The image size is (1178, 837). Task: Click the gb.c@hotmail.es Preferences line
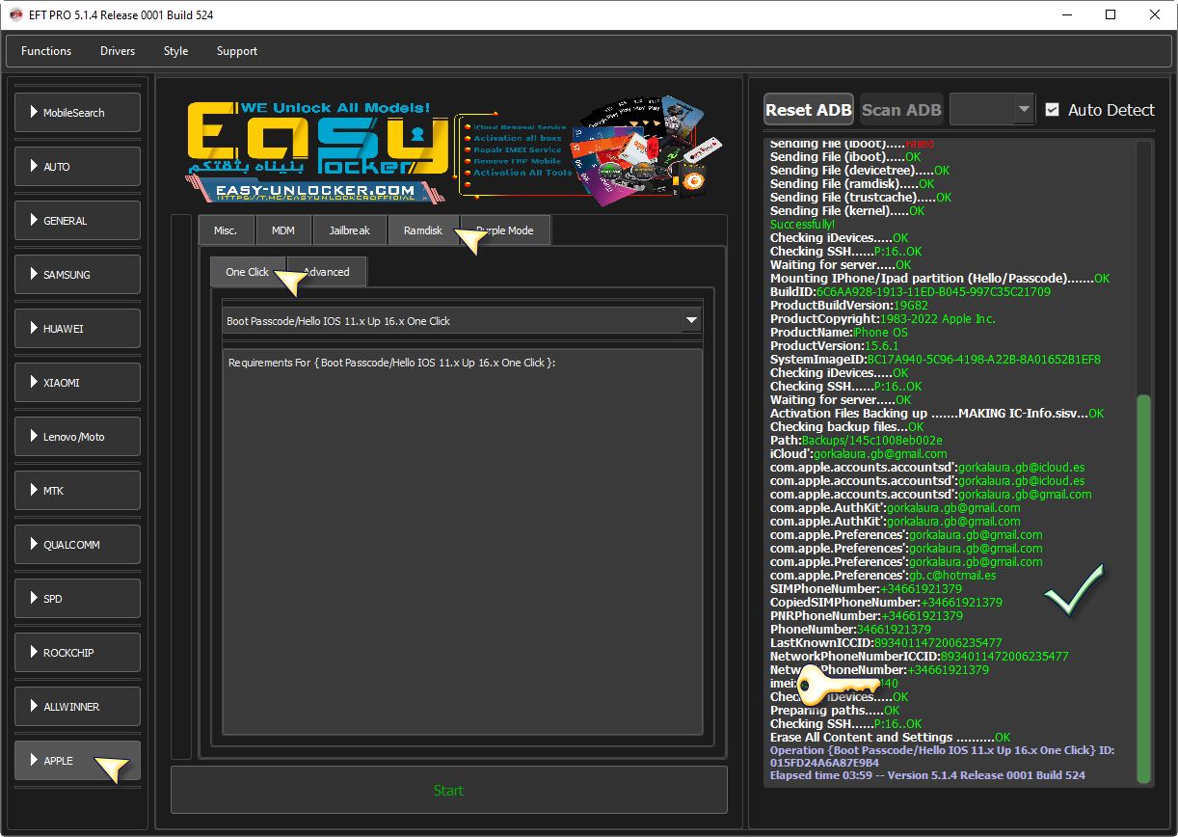point(883,576)
